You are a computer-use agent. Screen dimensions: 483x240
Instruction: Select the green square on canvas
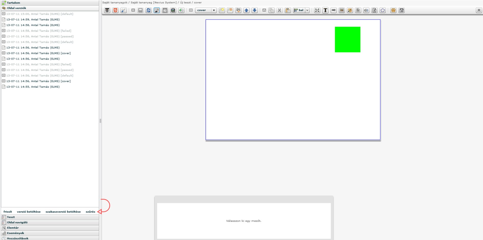[x=347, y=40]
